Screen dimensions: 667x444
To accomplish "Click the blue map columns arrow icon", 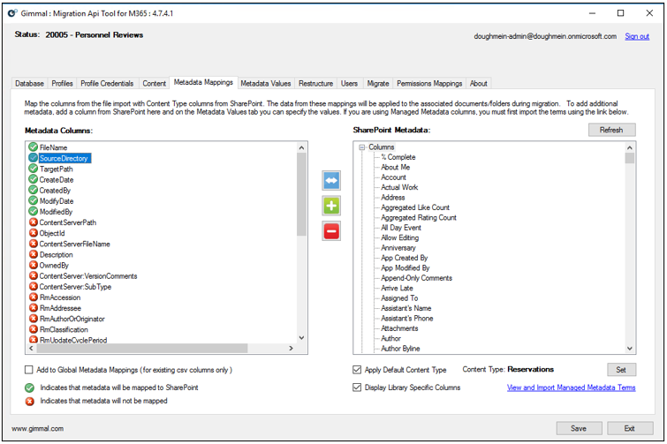I will pyautogui.click(x=331, y=181).
